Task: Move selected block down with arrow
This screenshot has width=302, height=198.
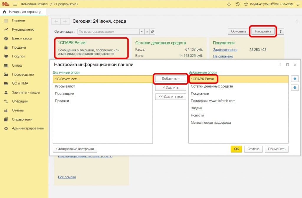Action: coord(295,88)
